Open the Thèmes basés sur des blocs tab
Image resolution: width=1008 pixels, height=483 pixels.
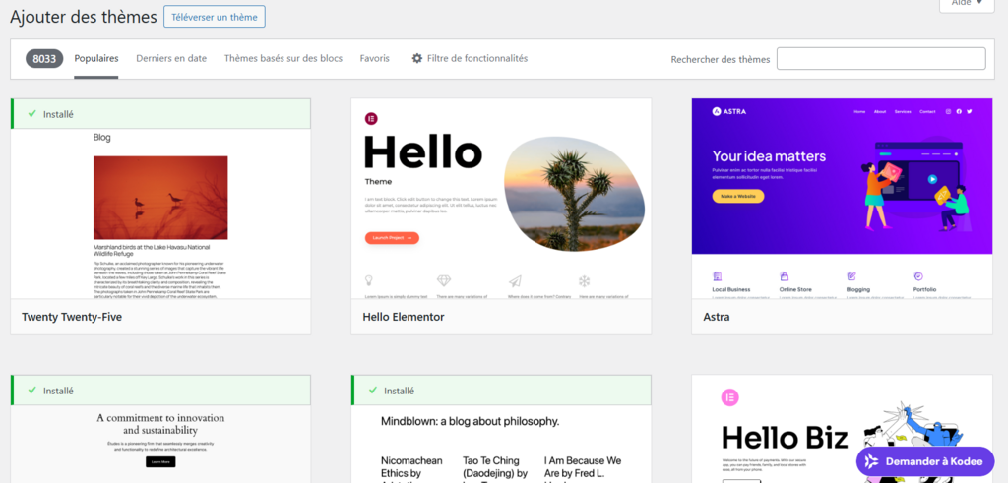point(283,59)
